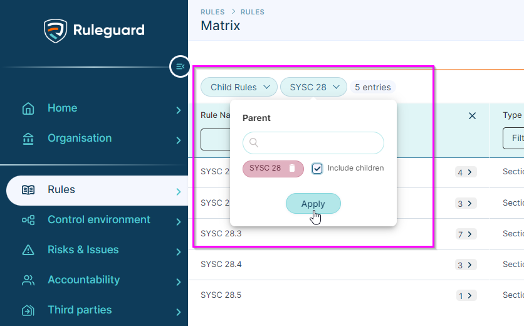Click the Rules open book icon
524x326 pixels.
tap(28, 190)
